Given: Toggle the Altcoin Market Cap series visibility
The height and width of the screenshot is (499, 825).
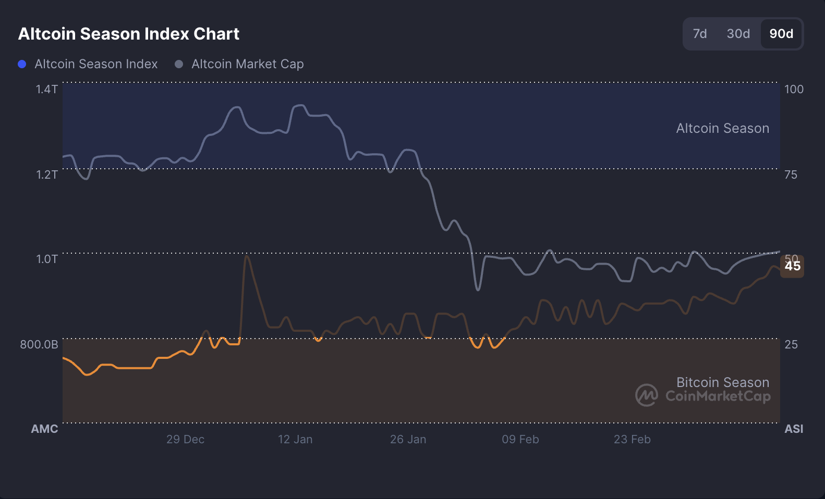Looking at the screenshot, I should tap(247, 64).
